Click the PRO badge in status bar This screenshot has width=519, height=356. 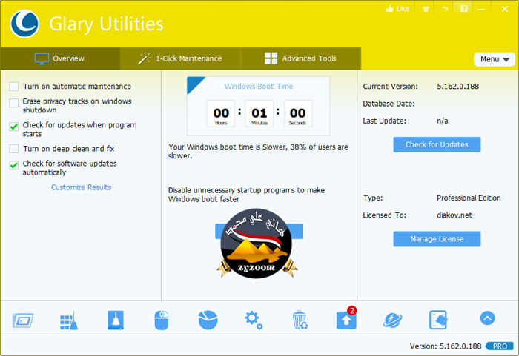click(x=500, y=346)
